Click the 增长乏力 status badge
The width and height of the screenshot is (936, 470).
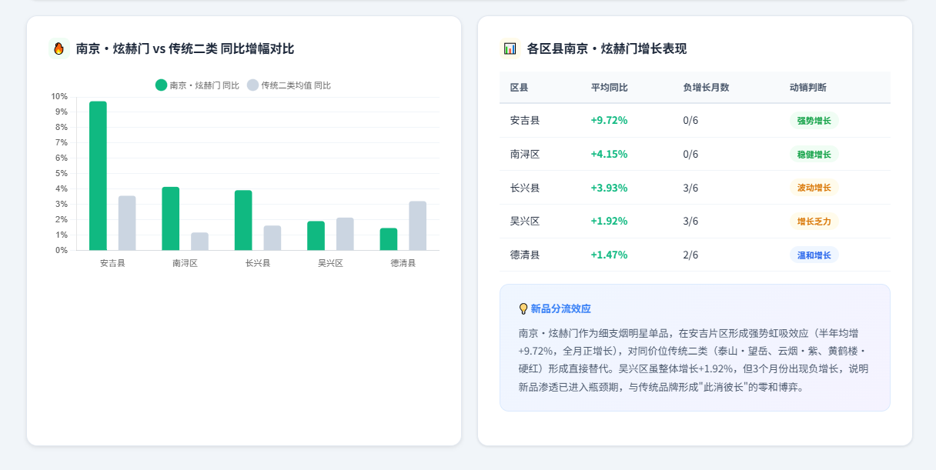(x=814, y=221)
